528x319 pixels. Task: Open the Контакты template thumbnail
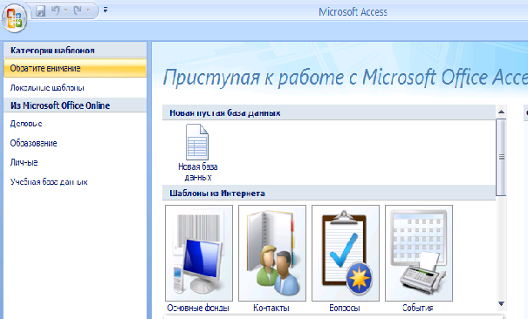[x=272, y=253]
